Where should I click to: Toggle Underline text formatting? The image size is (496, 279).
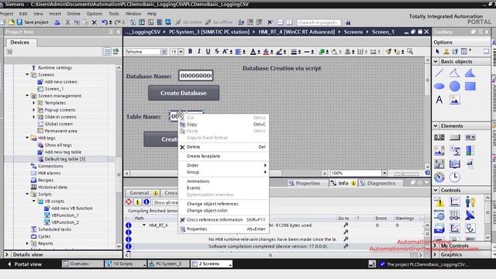(x=208, y=52)
